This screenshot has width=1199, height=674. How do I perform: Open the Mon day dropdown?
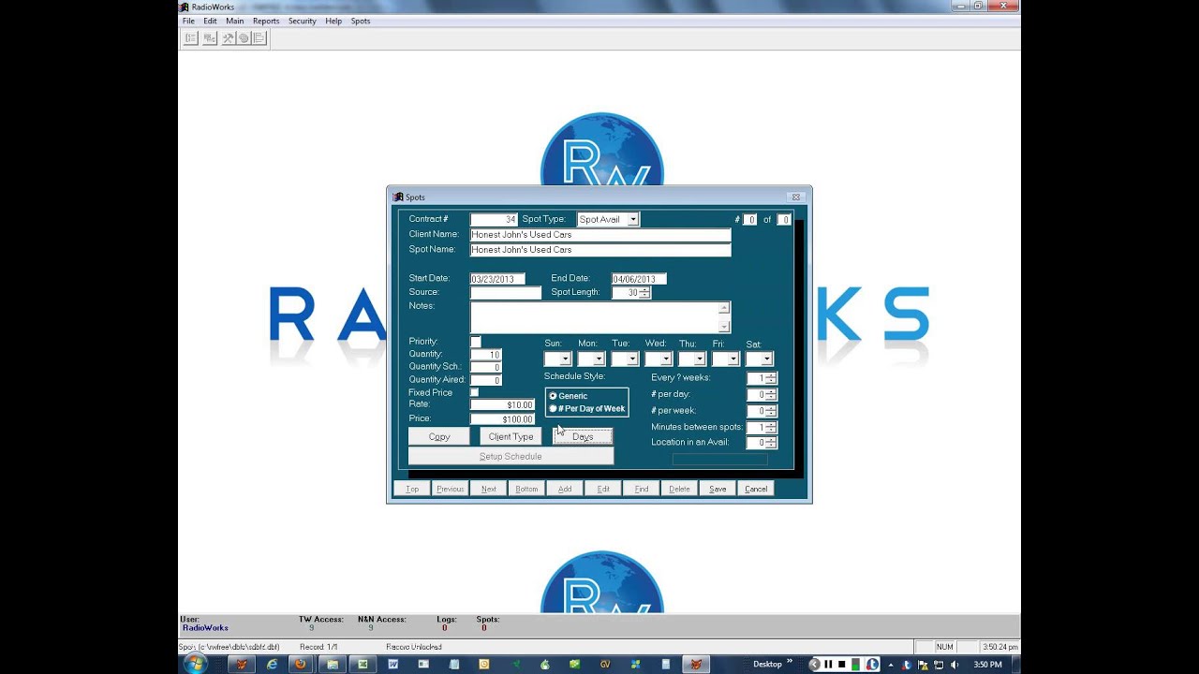tap(599, 359)
